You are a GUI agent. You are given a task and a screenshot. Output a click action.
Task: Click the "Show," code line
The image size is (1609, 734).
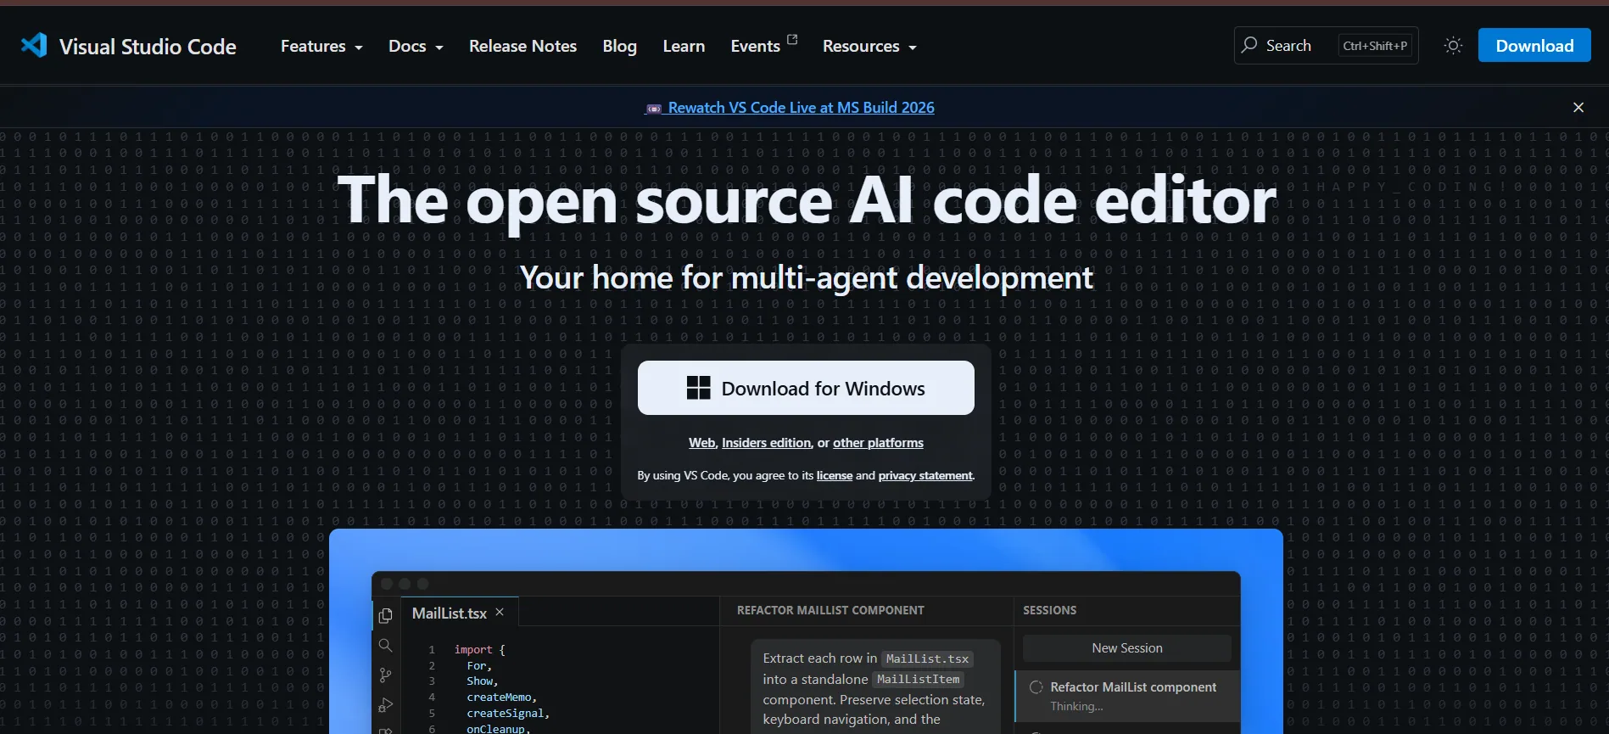click(482, 681)
